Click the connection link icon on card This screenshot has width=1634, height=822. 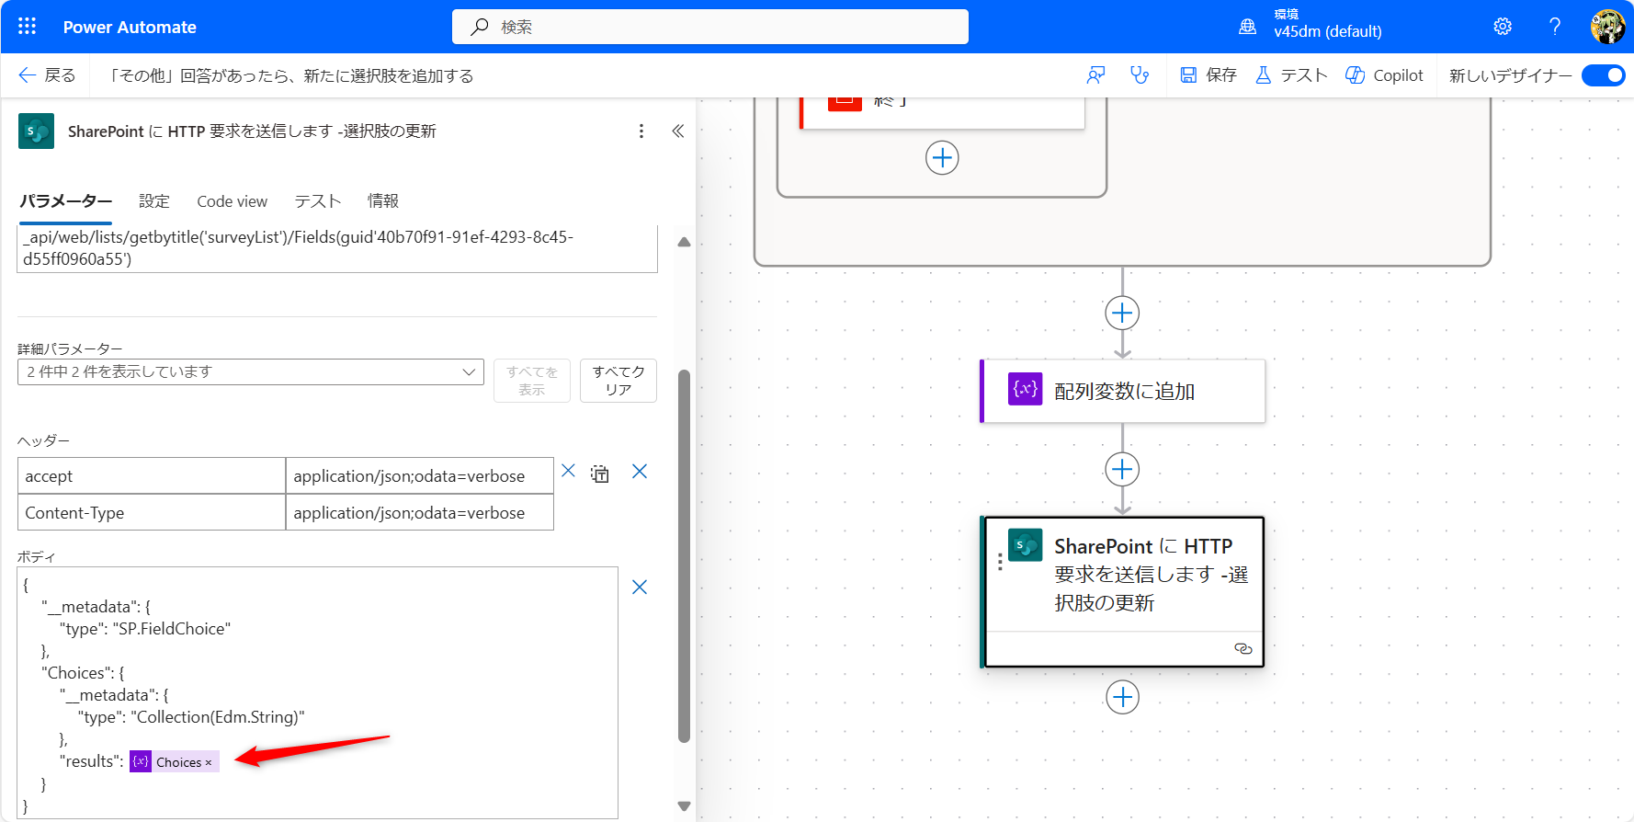[x=1243, y=649]
